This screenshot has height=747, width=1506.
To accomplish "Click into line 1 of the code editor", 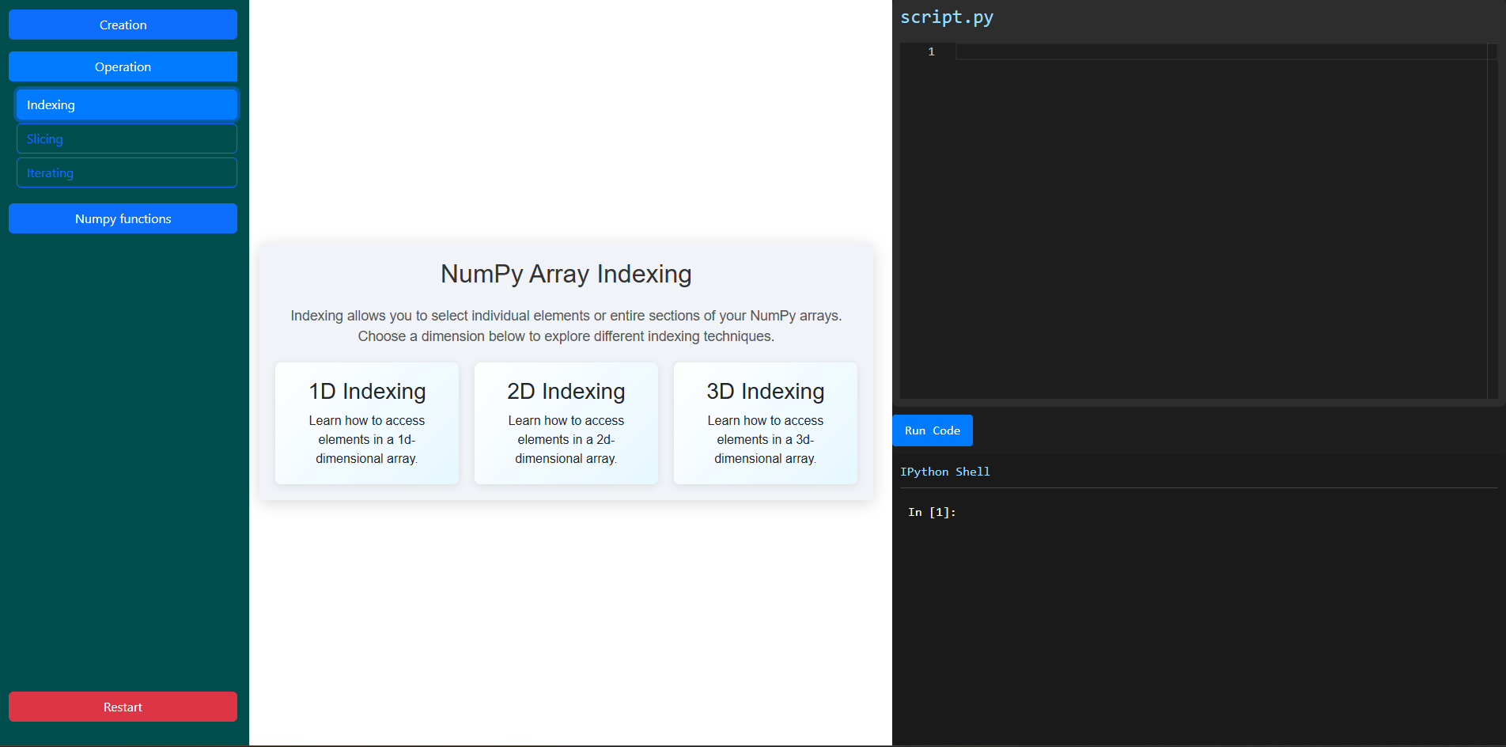I will (1218, 51).
